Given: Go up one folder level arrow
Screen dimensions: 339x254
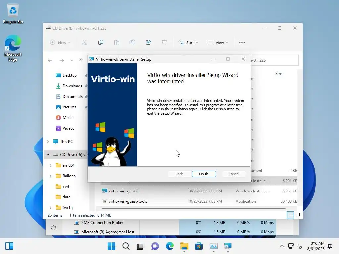Looking at the screenshot, I should pos(81,60).
